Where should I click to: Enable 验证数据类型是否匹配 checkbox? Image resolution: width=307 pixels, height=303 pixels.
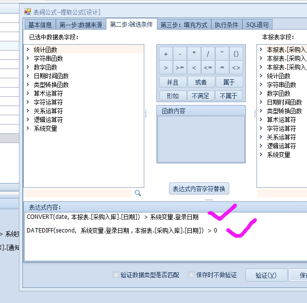116,275
